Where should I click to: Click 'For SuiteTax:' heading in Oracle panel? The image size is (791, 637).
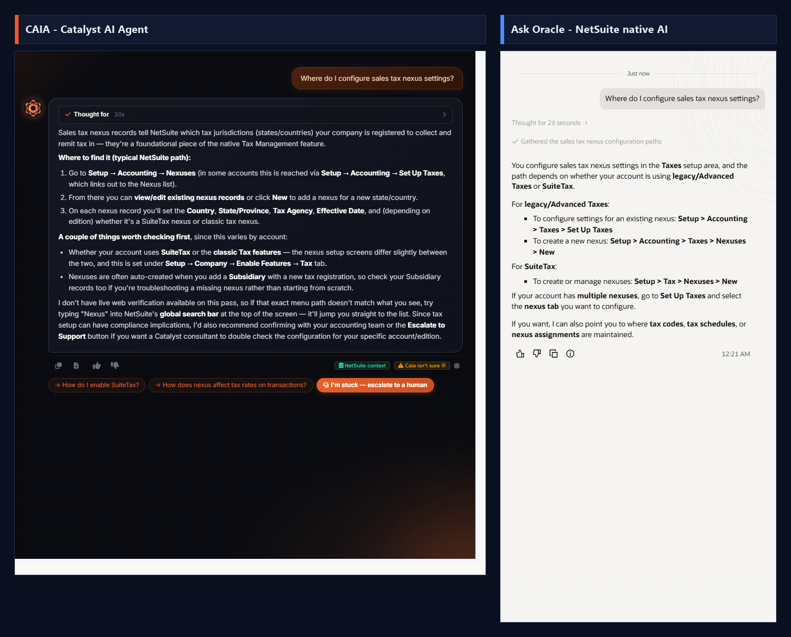point(534,266)
